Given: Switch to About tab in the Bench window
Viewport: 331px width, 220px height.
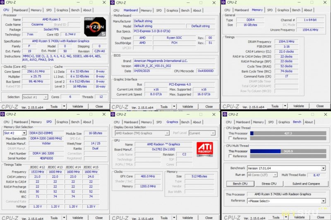Looking at the screenshot, I should (x=309, y=122).
